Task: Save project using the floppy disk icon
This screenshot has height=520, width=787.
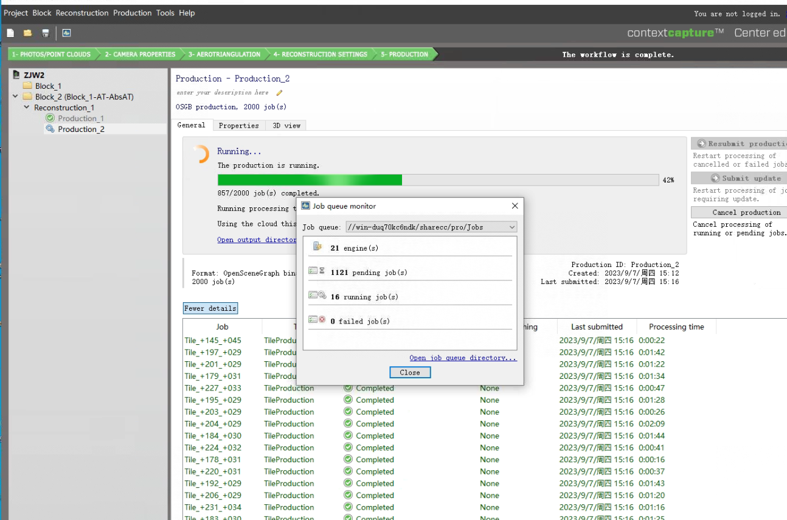Action: click(45, 33)
